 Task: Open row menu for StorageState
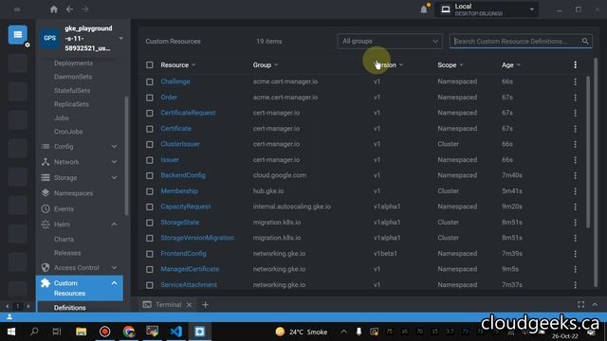pos(575,223)
